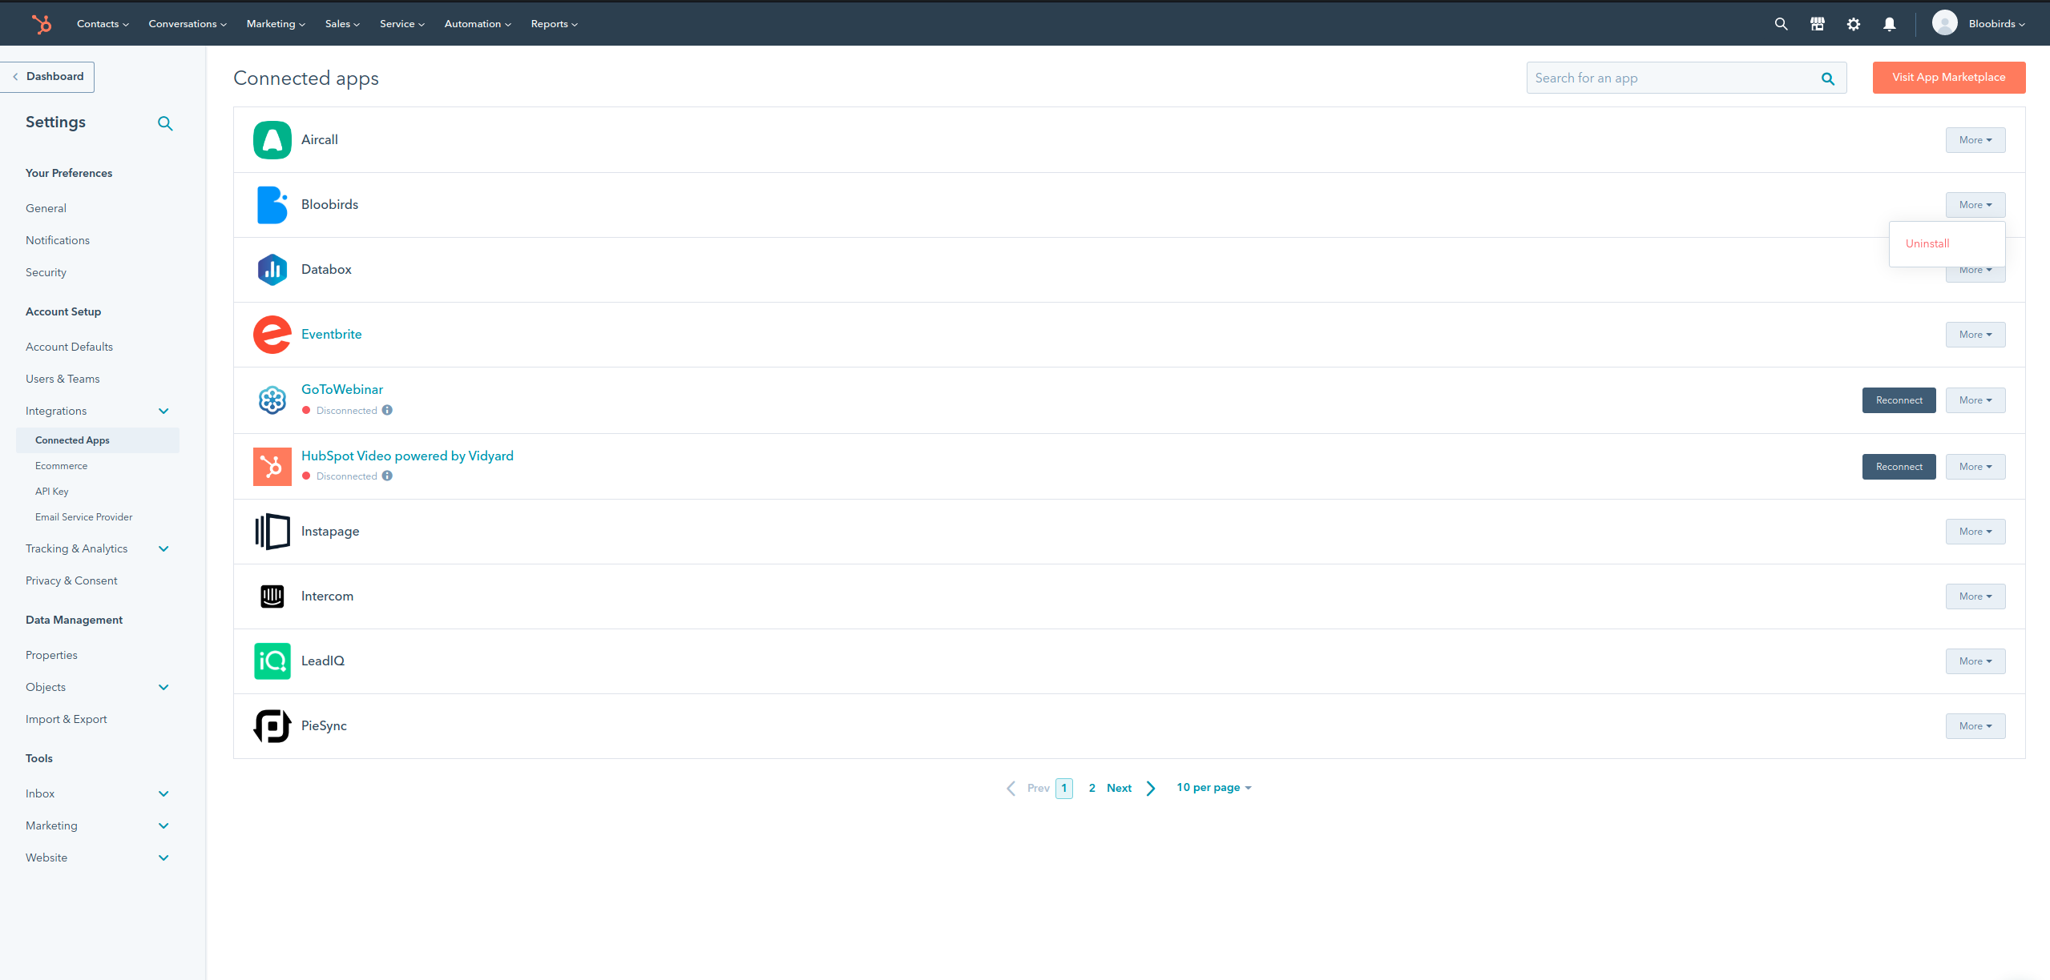Viewport: 2050px width, 980px height.
Task: Open Privacy & Consent settings
Action: pyautogui.click(x=71, y=581)
